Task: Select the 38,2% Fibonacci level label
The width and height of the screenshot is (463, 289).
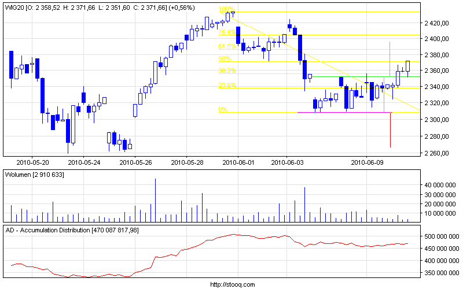Action: point(227,71)
